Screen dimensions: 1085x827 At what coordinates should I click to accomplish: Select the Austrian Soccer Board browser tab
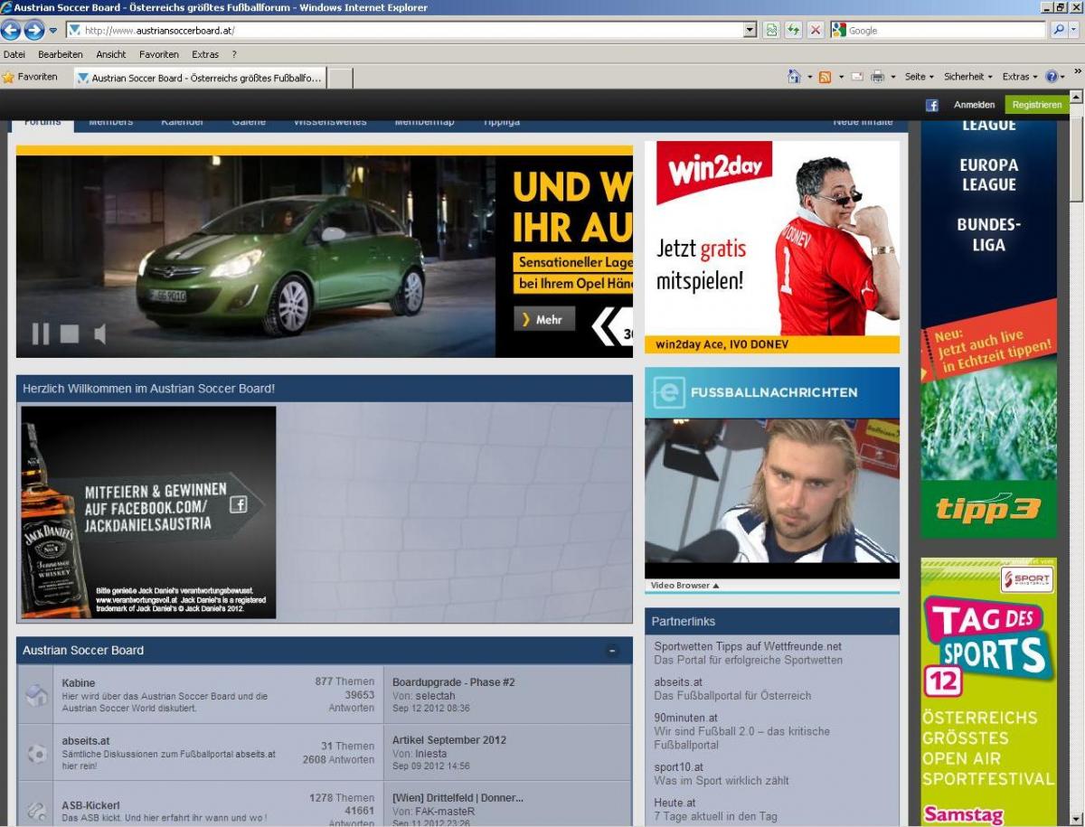click(x=199, y=78)
